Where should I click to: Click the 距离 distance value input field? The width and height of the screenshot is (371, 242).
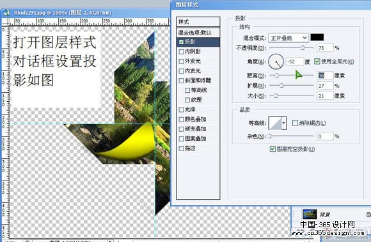coord(325,76)
